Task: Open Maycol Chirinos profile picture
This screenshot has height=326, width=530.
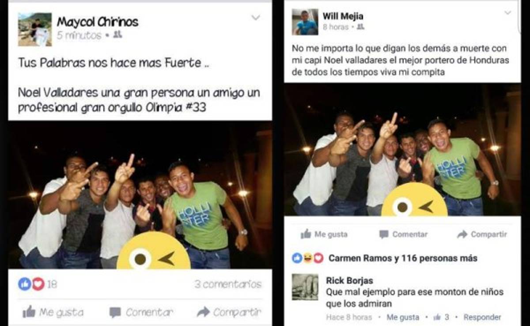Action: (x=34, y=29)
